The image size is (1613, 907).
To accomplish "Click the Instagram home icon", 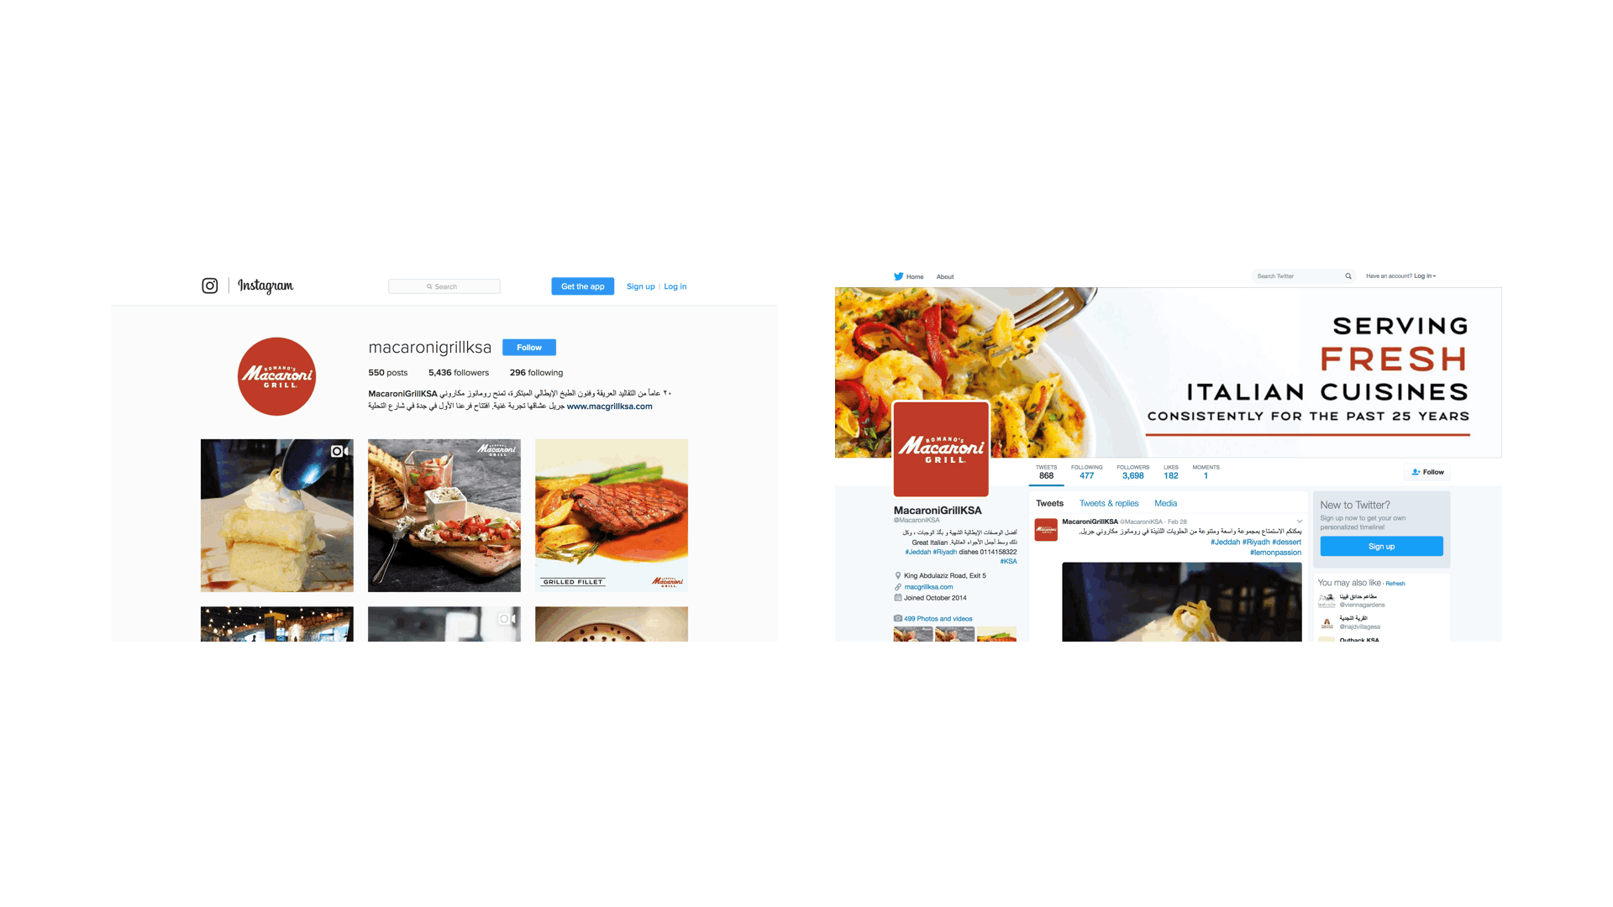I will pyautogui.click(x=209, y=285).
